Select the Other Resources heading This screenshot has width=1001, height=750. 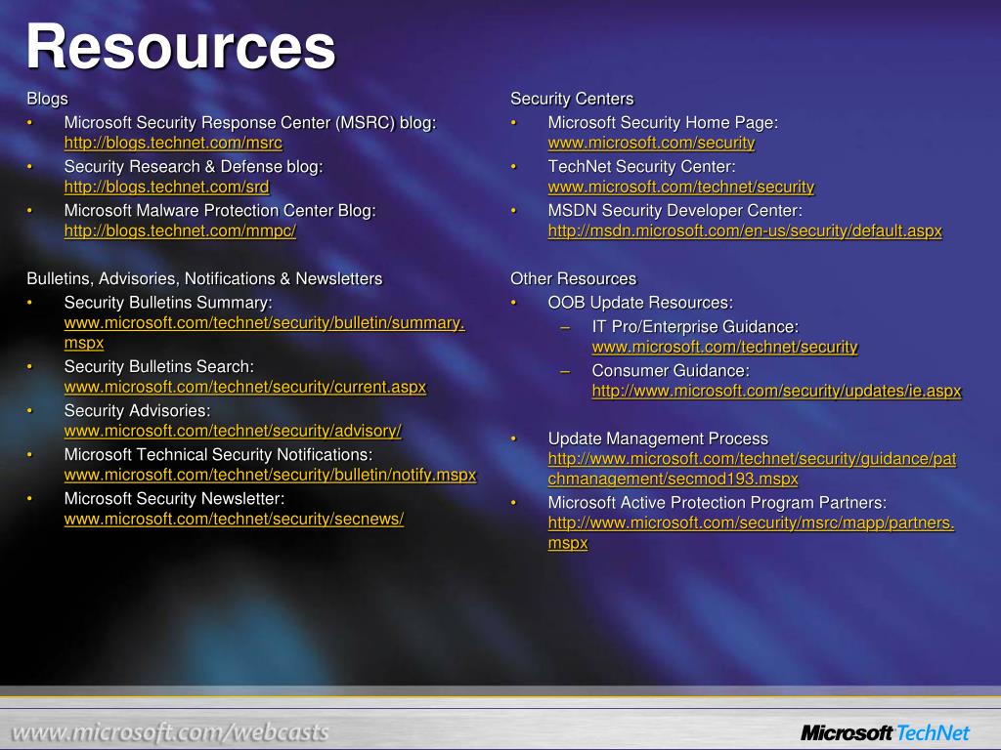click(573, 278)
